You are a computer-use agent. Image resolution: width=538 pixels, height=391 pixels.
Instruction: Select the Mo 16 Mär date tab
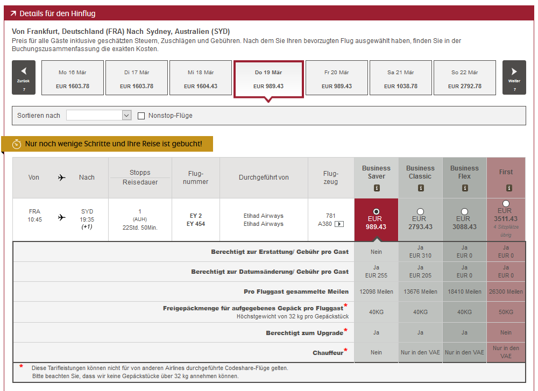coord(72,79)
